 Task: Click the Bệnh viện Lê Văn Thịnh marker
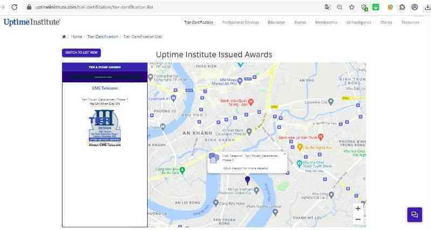(x=321, y=137)
